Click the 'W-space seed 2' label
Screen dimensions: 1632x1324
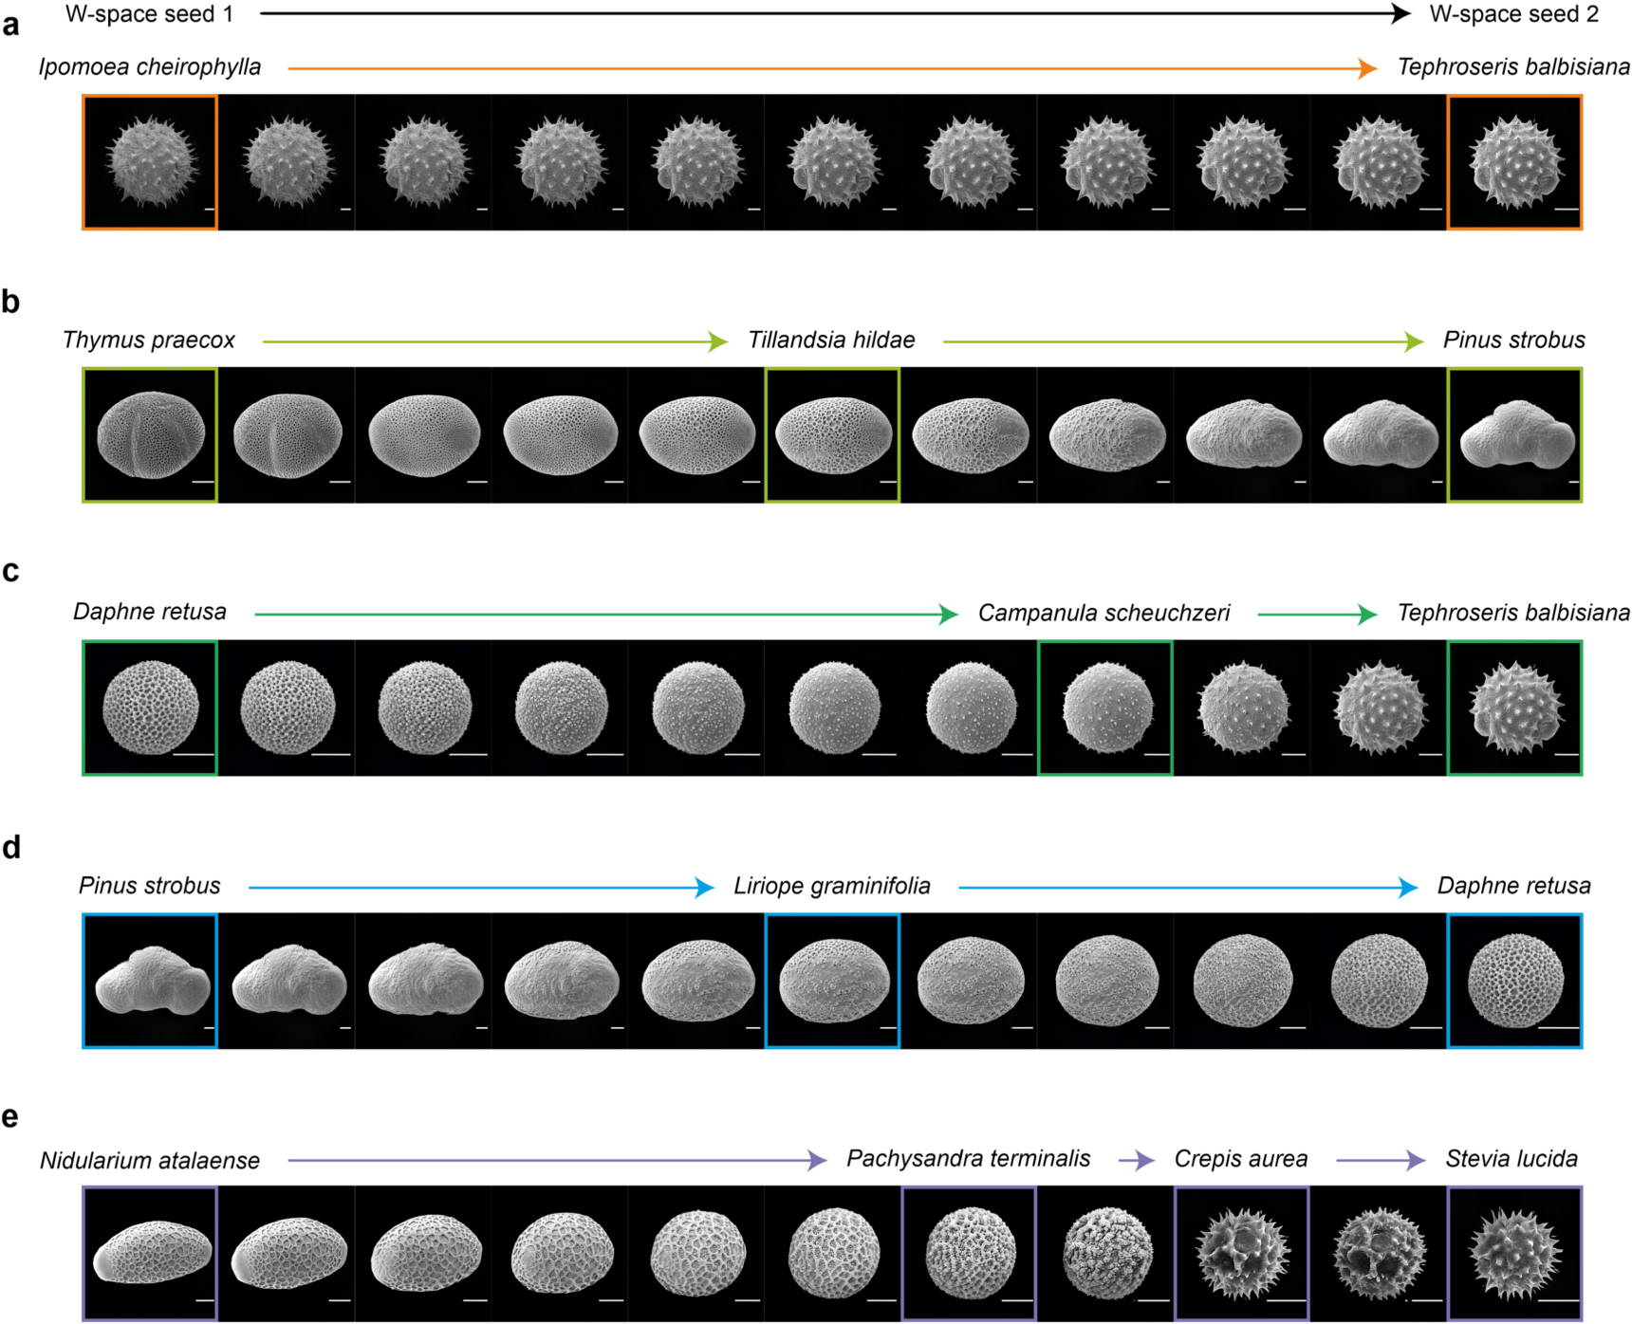click(x=1513, y=14)
